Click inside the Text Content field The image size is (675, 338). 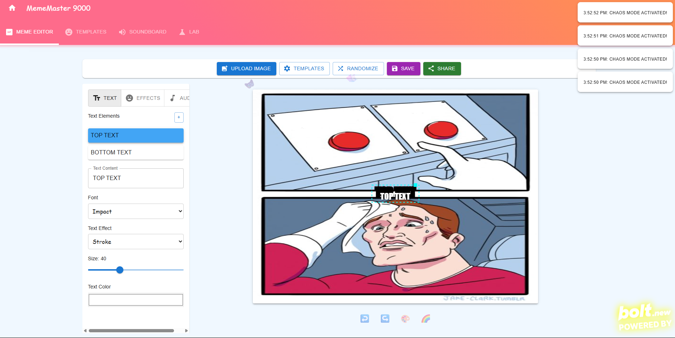pos(135,178)
